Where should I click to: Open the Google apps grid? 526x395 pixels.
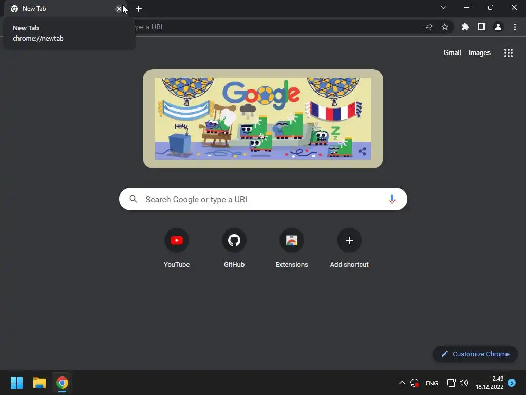coord(509,53)
